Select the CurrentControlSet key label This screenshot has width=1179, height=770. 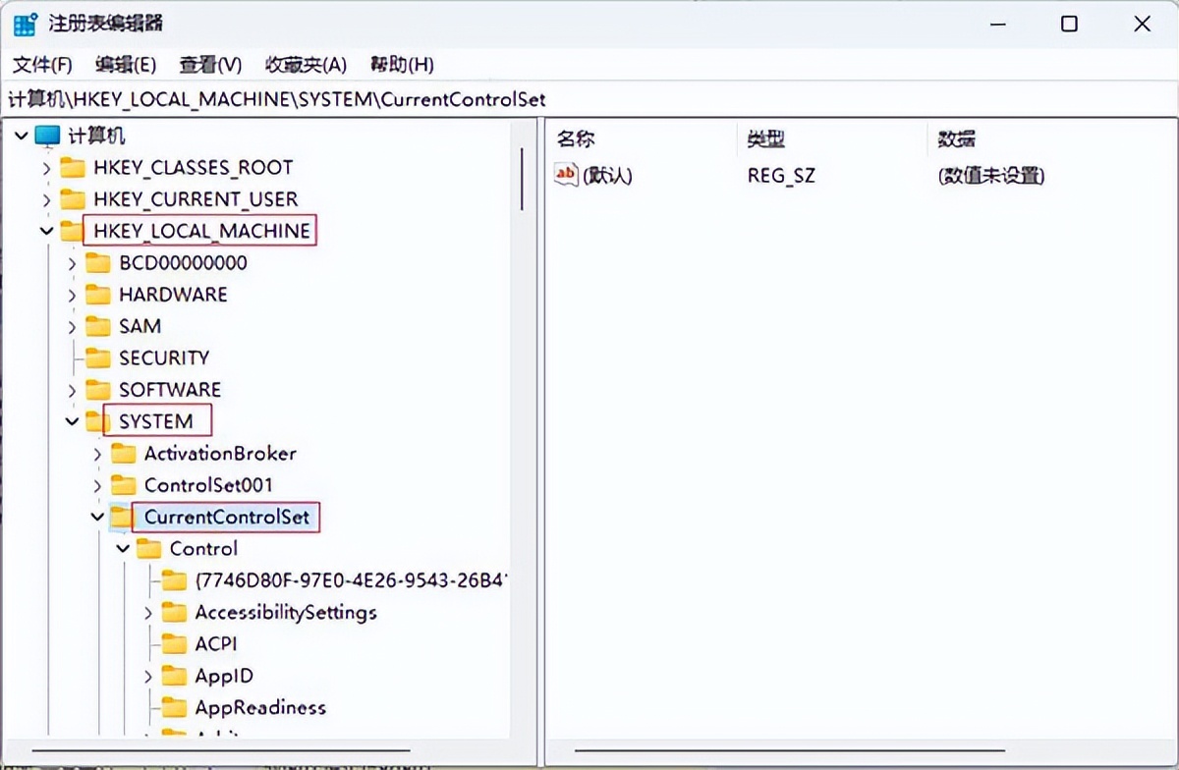227,517
